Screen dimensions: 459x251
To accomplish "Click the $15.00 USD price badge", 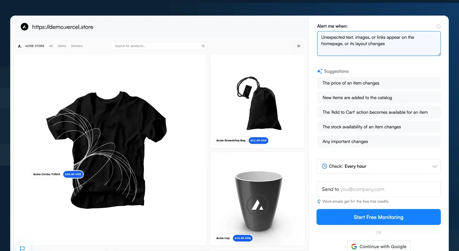I will (x=243, y=238).
